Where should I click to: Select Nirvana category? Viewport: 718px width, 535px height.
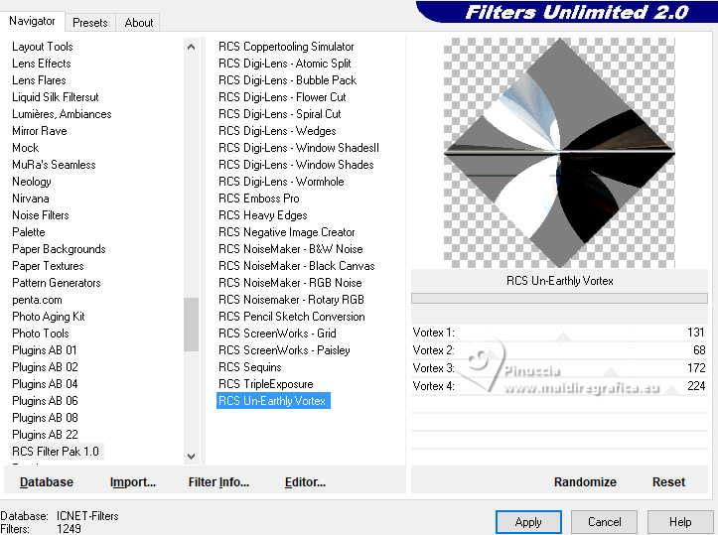[30, 199]
